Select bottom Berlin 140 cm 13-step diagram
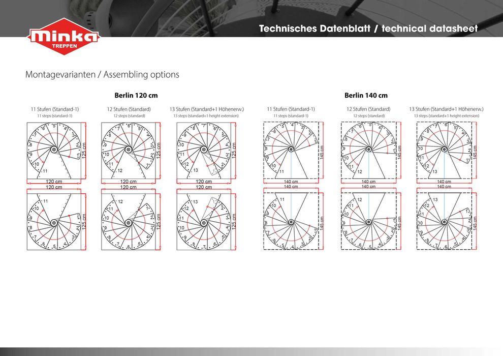503x356 pixels. pos(447,219)
